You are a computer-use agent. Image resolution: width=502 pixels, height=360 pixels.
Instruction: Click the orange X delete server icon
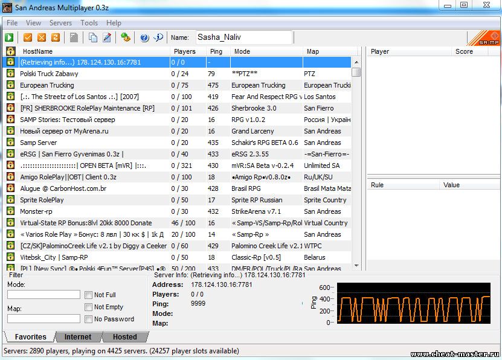click(x=42, y=37)
